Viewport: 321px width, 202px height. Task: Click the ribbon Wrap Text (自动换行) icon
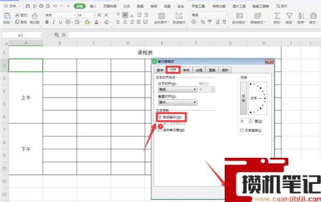179,16
